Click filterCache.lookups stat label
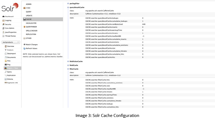Screen dimensions: 215x118 click(99, 104)
